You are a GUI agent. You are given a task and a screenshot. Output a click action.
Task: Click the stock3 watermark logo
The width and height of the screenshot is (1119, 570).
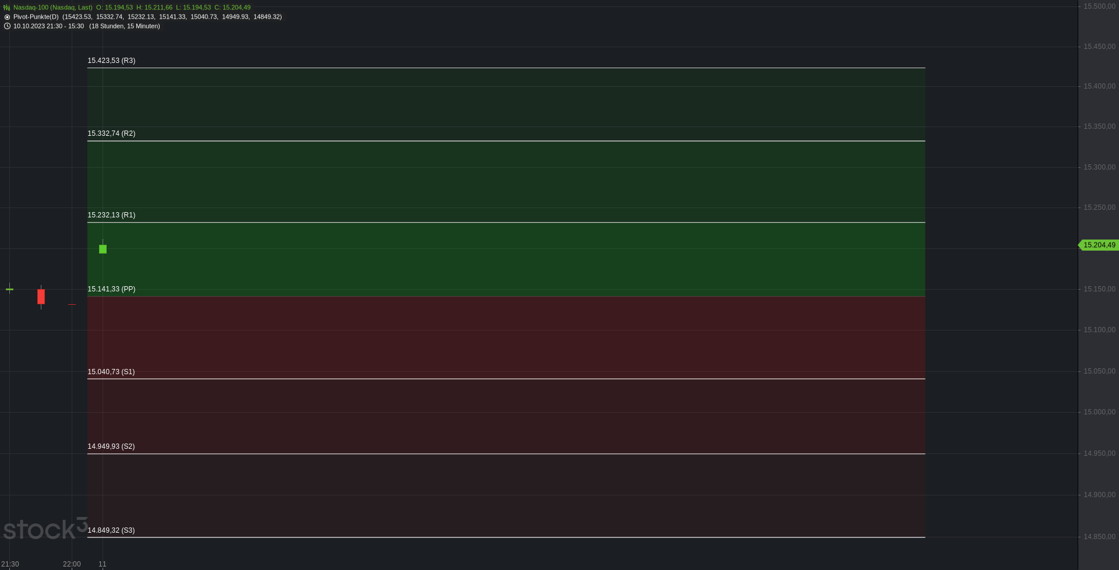(45, 528)
